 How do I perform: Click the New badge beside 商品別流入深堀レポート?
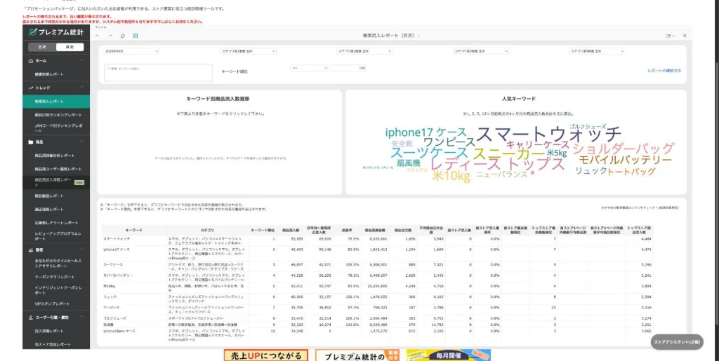pyautogui.click(x=79, y=182)
